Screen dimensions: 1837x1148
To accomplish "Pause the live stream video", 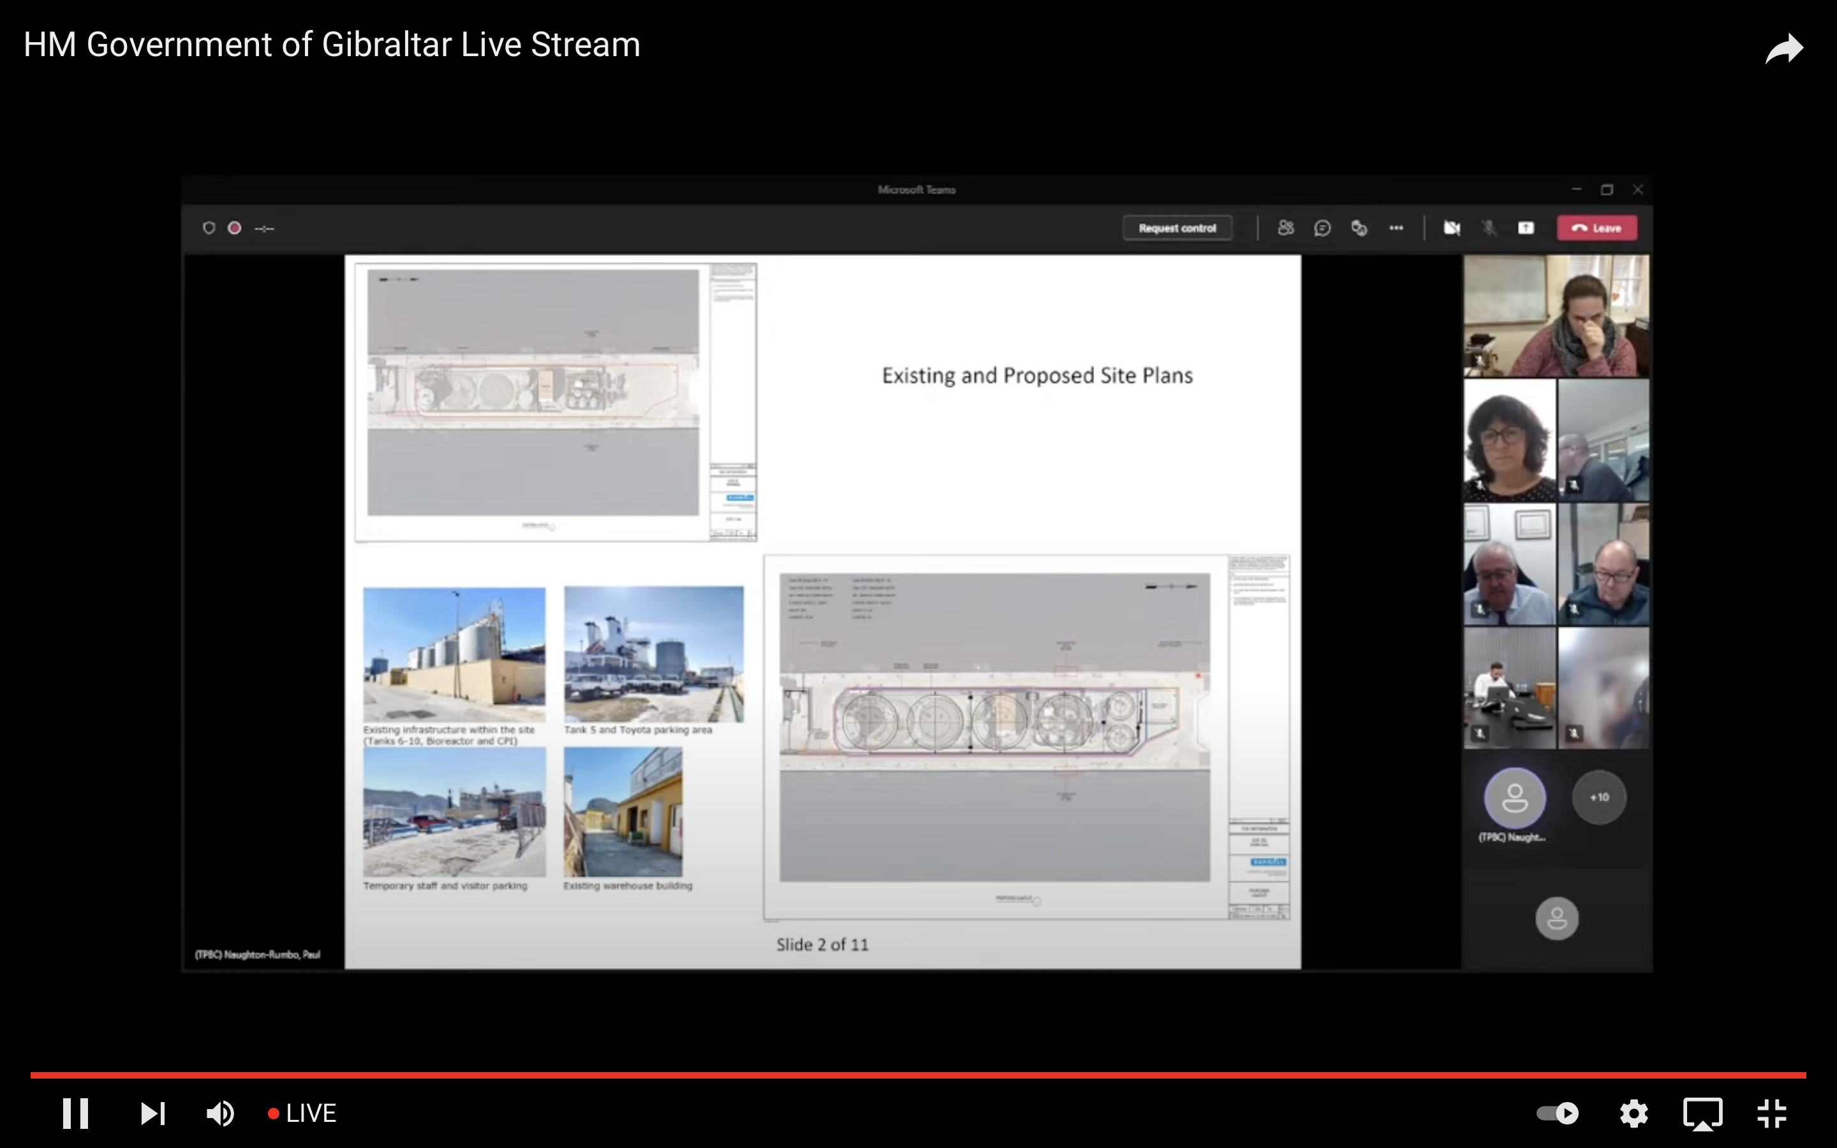I will [x=75, y=1113].
